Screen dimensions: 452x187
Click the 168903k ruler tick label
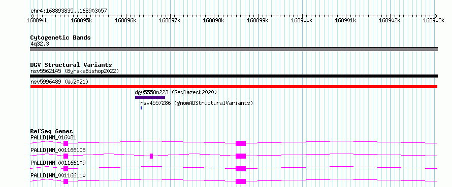(x=433, y=20)
